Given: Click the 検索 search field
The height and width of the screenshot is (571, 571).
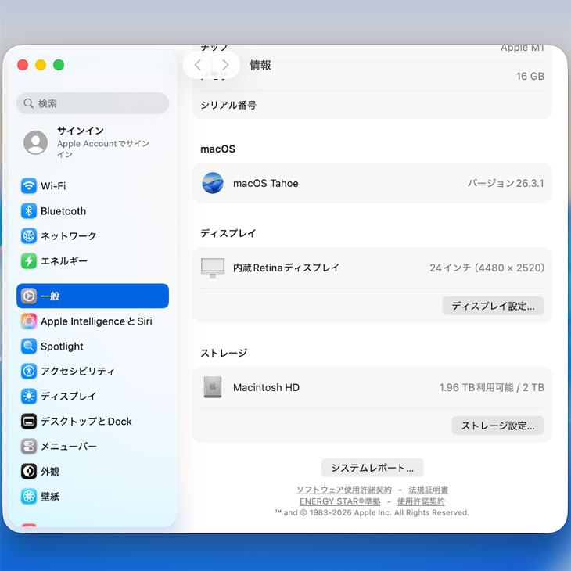Looking at the screenshot, I should (x=92, y=103).
